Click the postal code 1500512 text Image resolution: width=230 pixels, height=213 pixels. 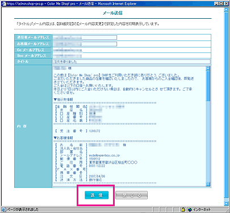coord(95,159)
